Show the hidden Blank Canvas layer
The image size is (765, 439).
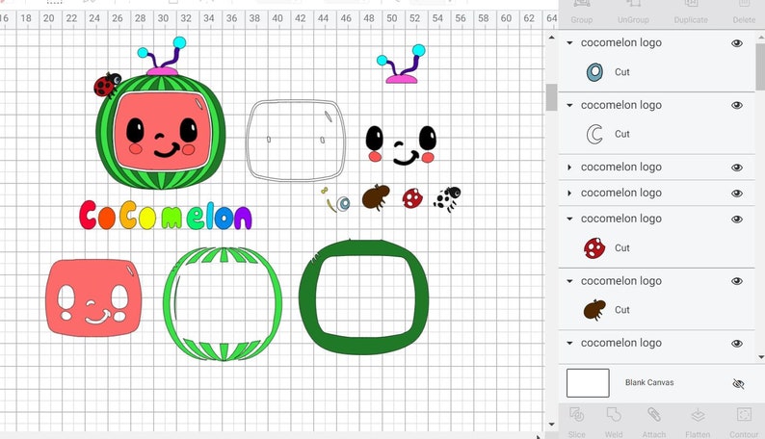738,384
